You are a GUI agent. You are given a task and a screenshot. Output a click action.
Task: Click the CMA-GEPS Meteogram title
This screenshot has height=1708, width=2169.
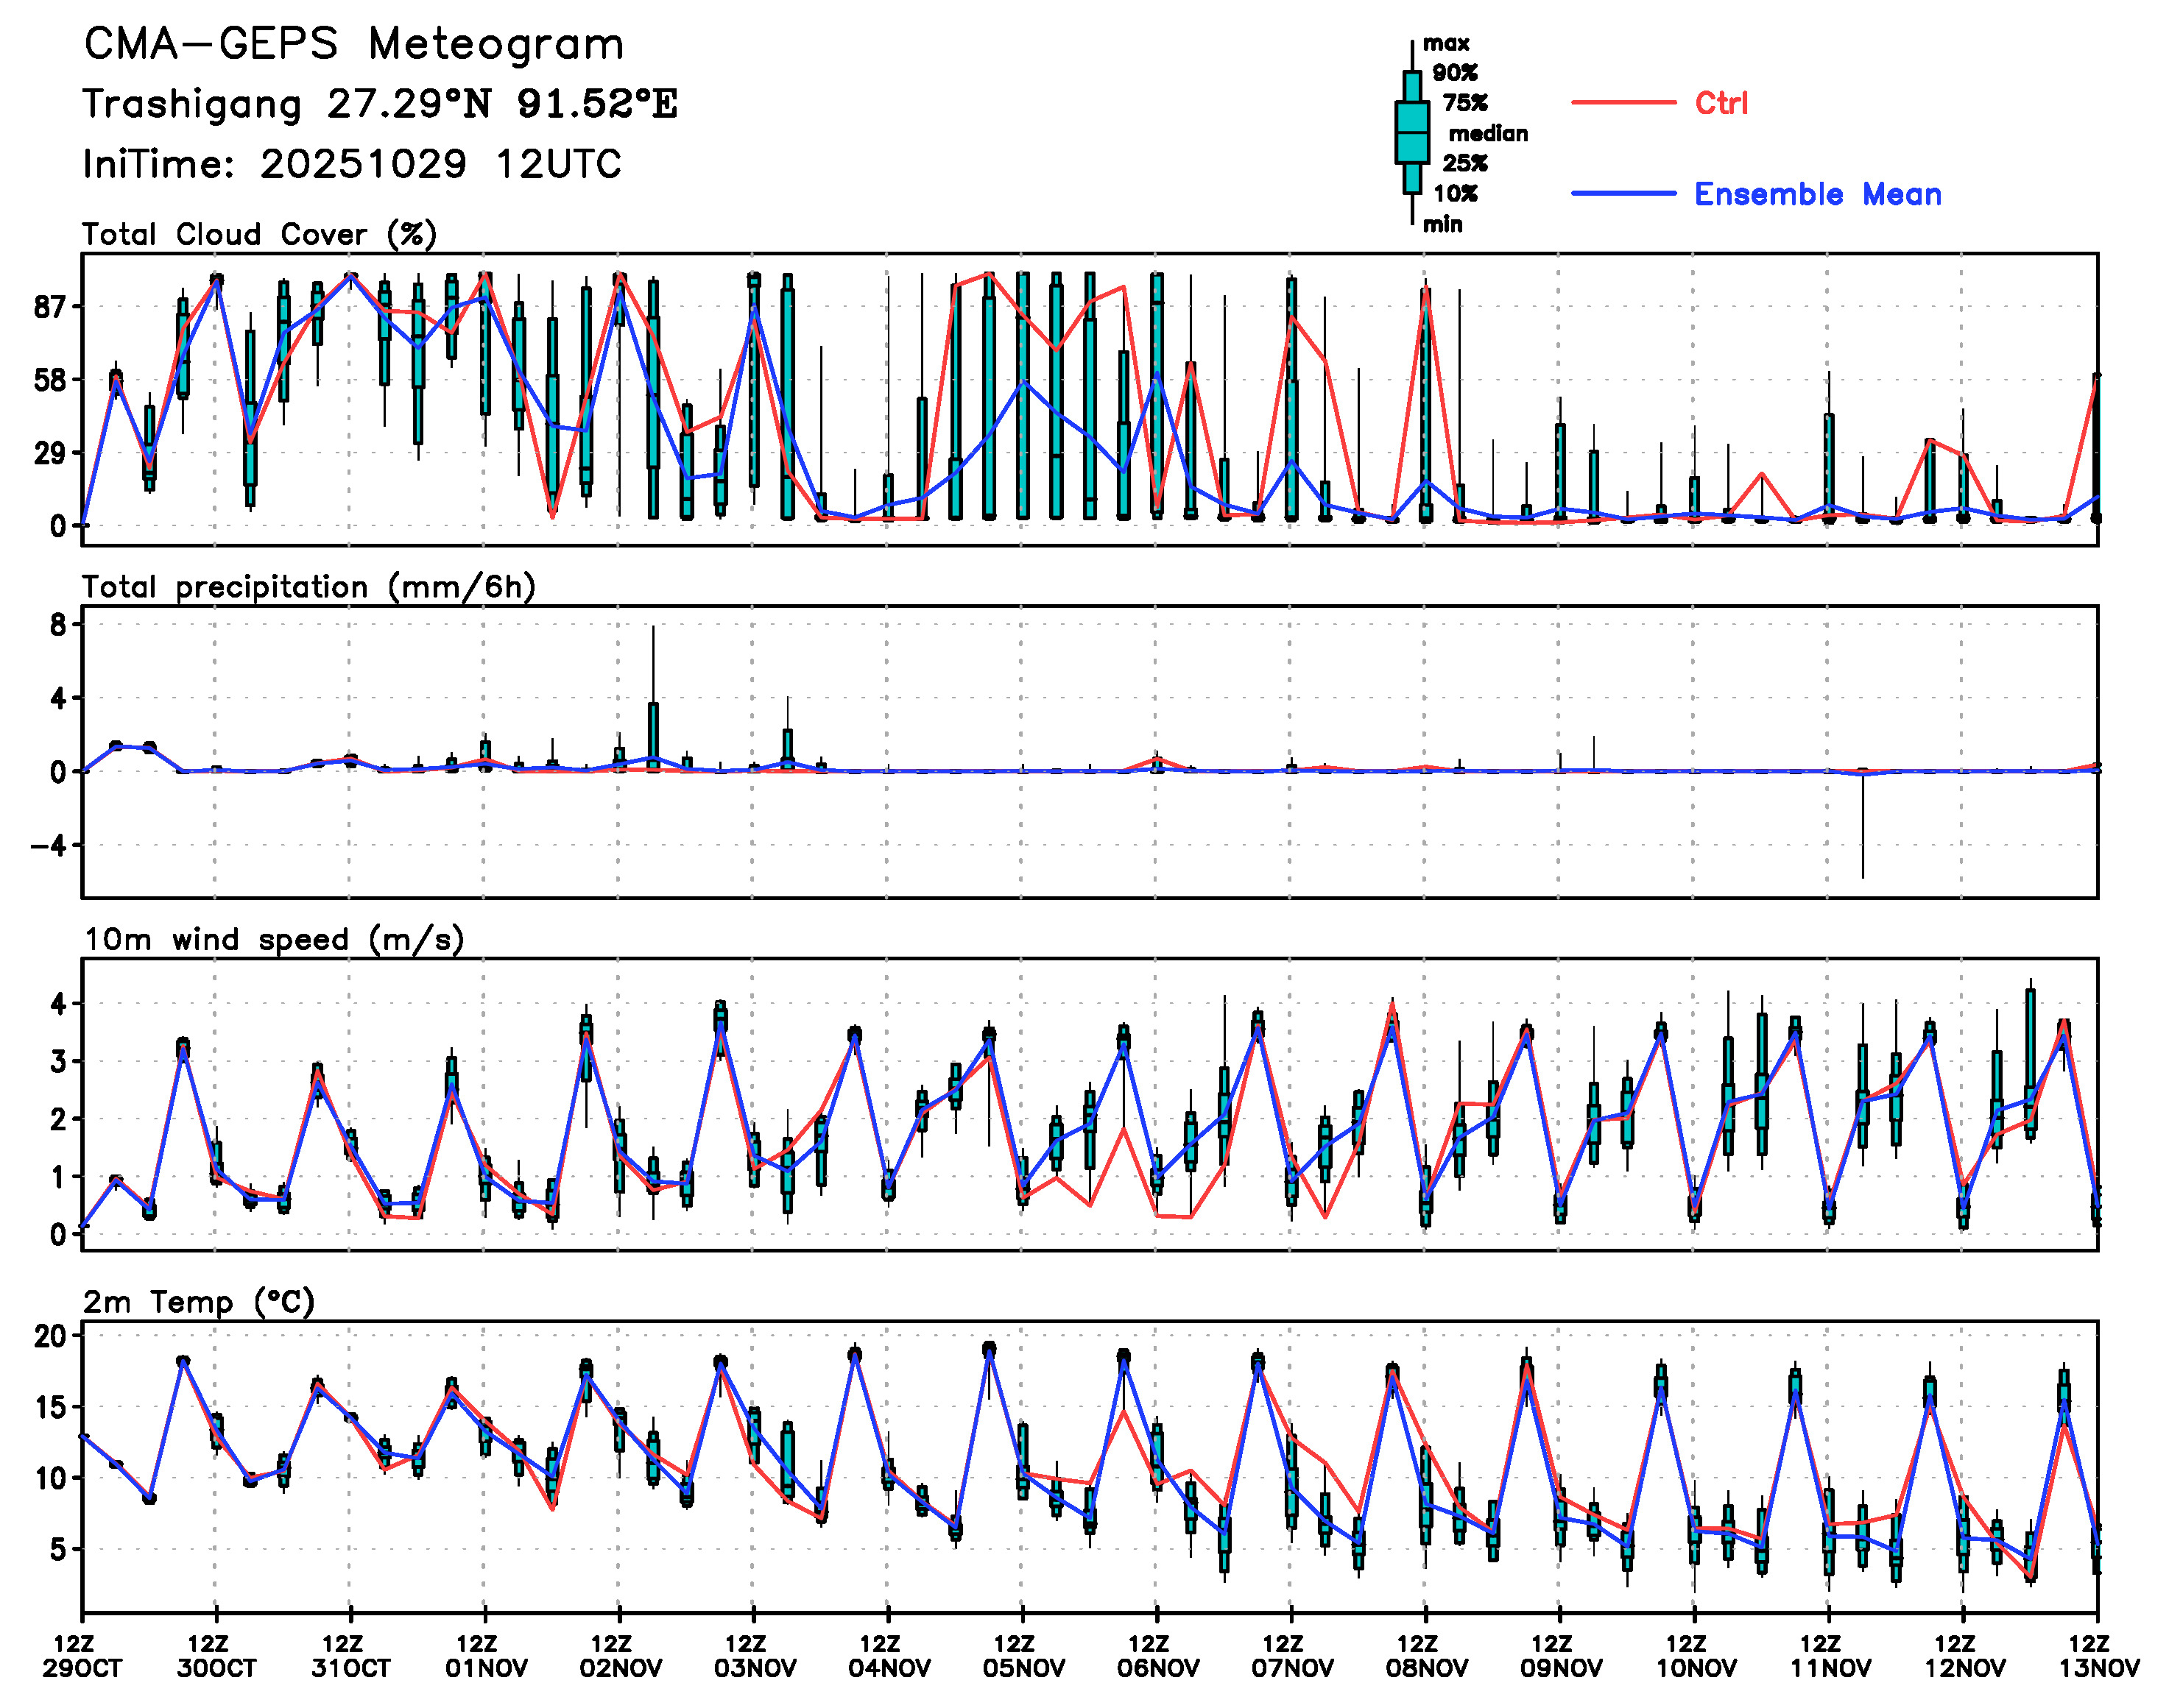pos(353,45)
